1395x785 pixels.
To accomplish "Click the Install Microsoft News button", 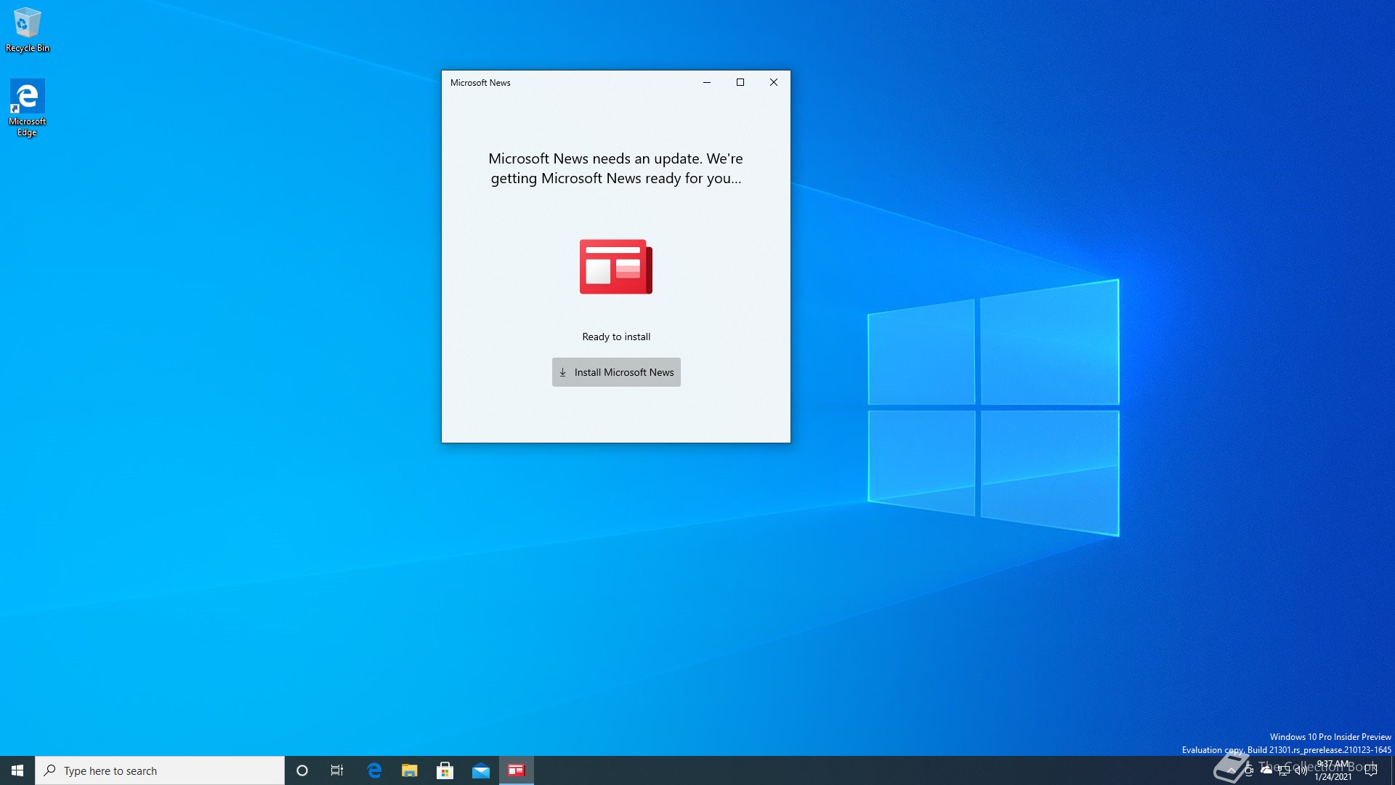I will [x=616, y=372].
